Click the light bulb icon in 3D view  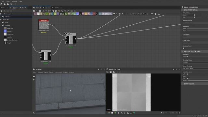34,80
